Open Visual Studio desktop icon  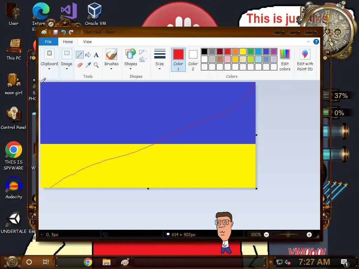click(x=68, y=11)
